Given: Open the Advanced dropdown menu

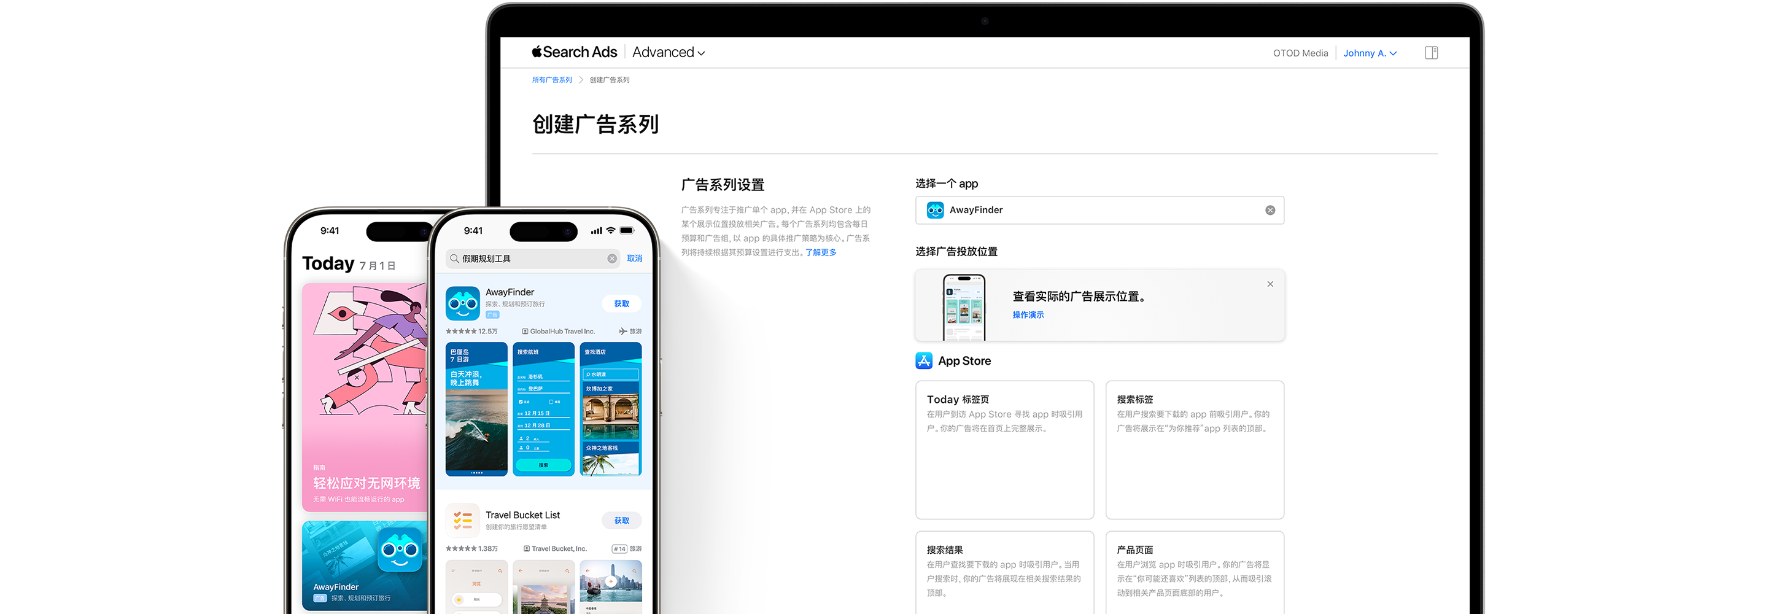Looking at the screenshot, I should 669,52.
